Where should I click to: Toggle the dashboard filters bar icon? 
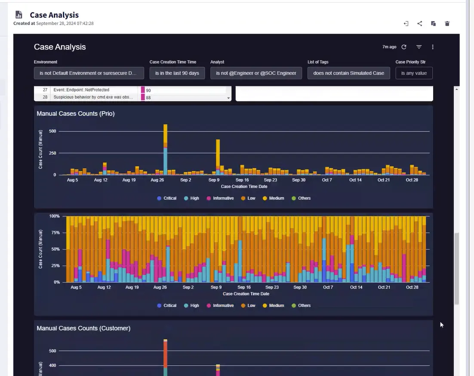point(419,47)
